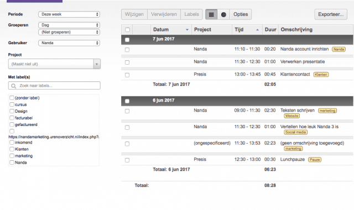Switch to pie chart view icon
Viewport: 354px width, 210px height.
[x=223, y=14]
